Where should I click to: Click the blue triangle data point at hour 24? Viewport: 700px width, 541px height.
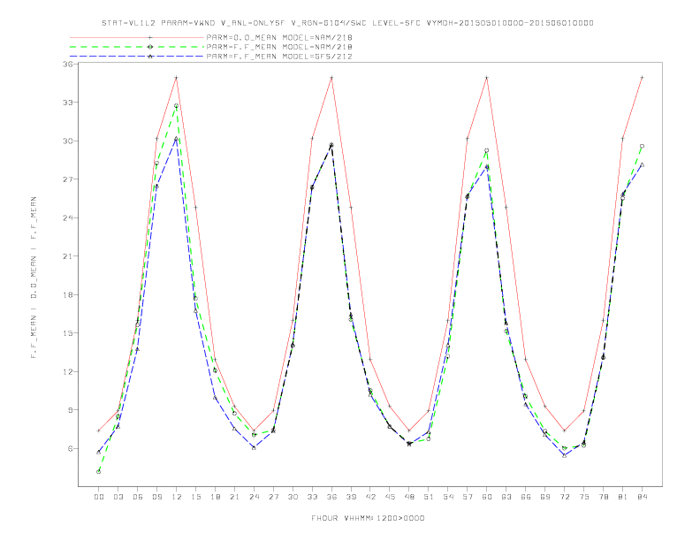tap(254, 447)
